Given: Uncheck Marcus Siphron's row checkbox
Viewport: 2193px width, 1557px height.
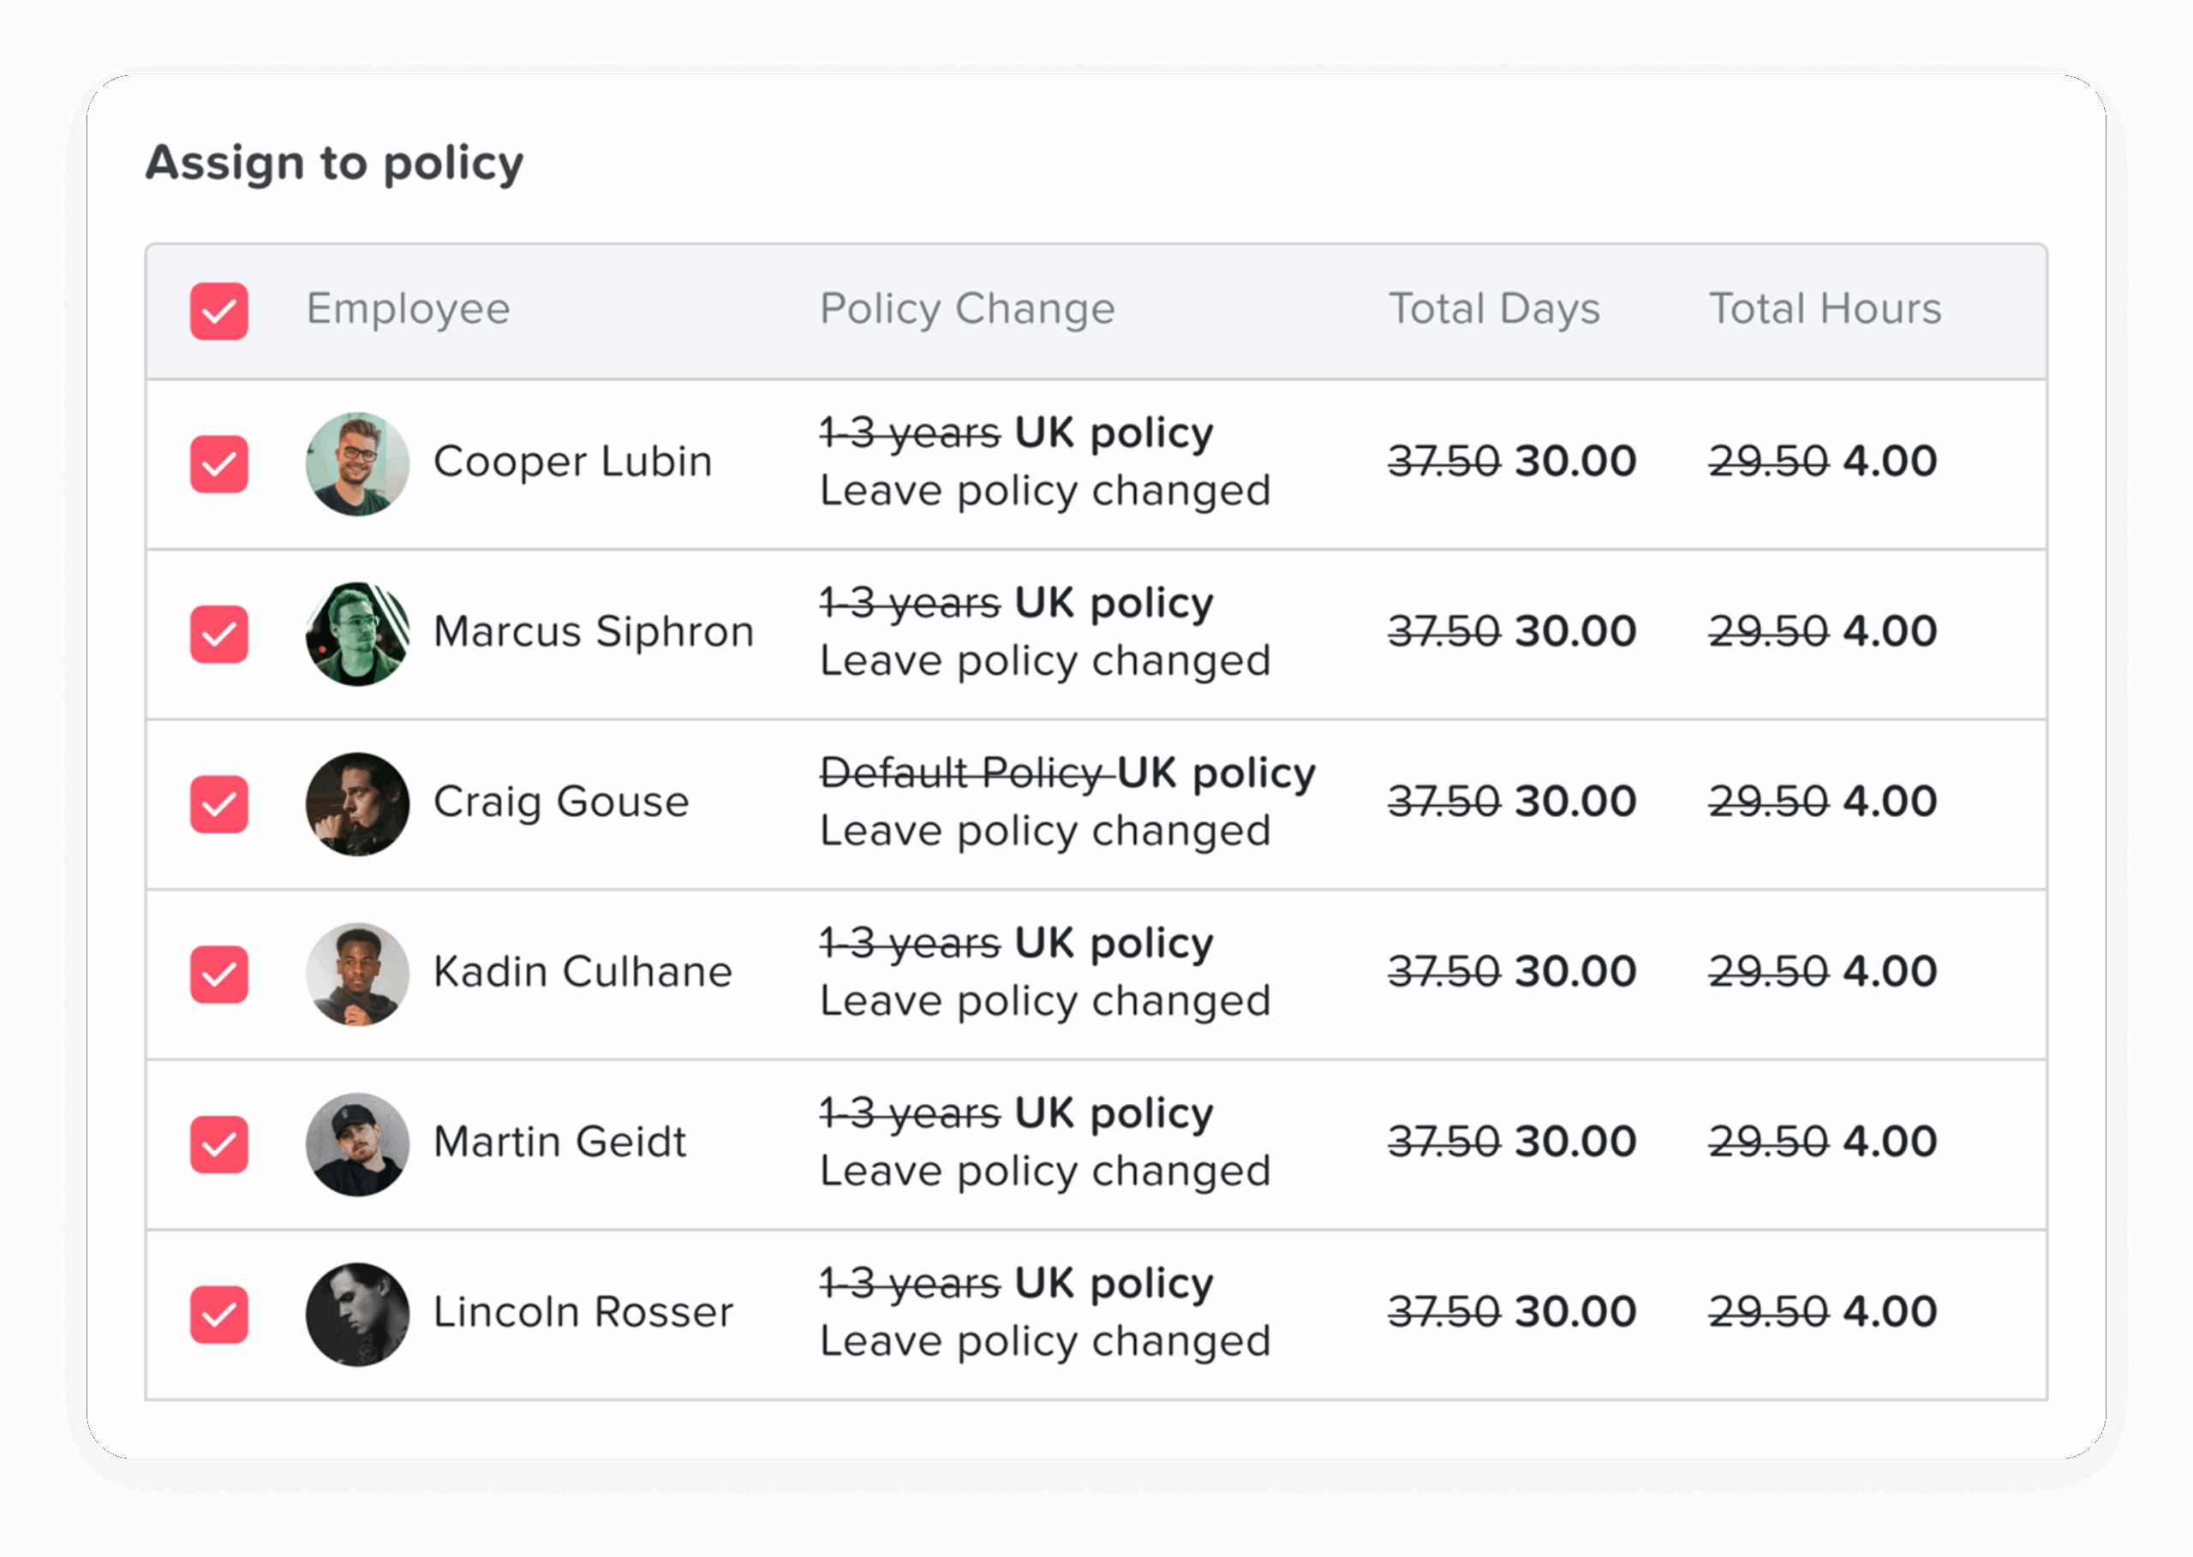Looking at the screenshot, I should pyautogui.click(x=218, y=634).
